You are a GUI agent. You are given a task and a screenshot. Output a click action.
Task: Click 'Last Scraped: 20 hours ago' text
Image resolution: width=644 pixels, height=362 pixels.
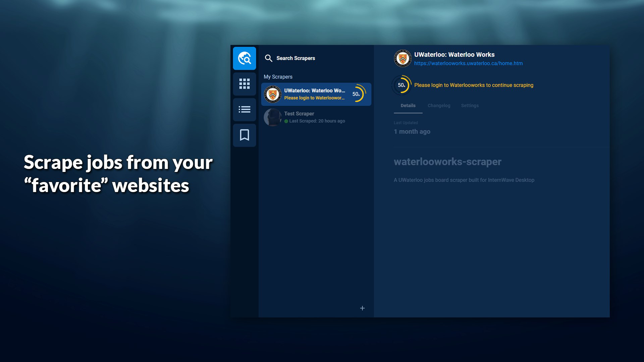317,121
